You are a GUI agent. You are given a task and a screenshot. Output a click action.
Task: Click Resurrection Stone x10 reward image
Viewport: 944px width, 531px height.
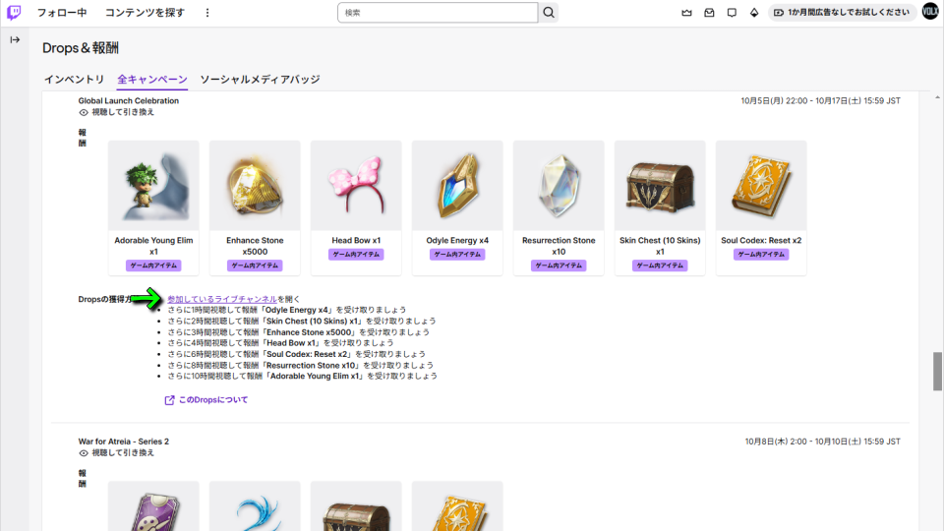pyautogui.click(x=559, y=186)
